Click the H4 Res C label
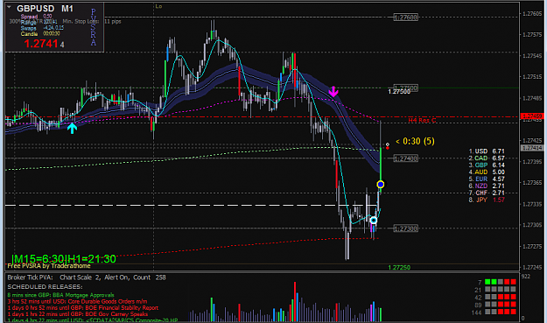The width and height of the screenshot is (547, 323). tap(422, 120)
